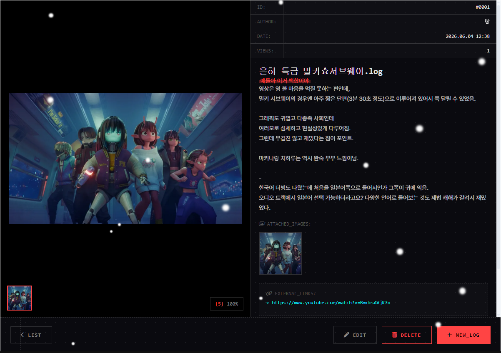The image size is (501, 353).
Task: Click the ID value #0001
Action: coord(483,7)
